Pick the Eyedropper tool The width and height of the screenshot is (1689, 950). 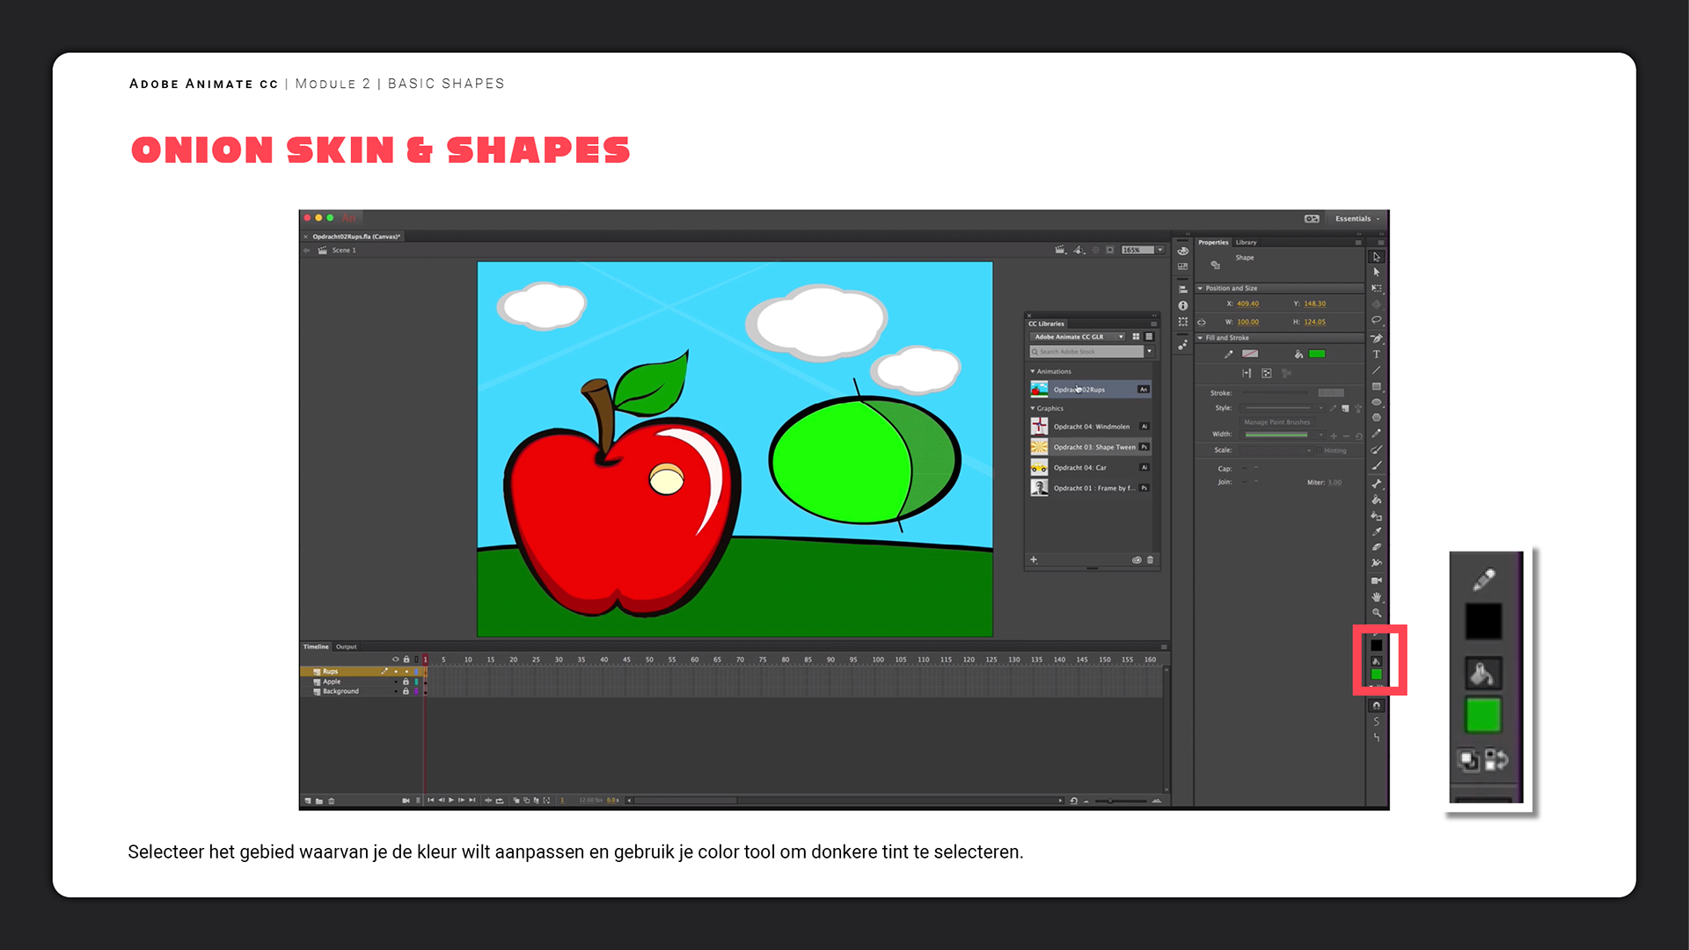pos(1377,531)
